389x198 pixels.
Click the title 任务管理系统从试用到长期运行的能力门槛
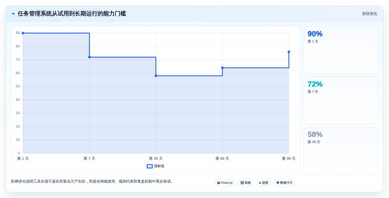tap(72, 14)
